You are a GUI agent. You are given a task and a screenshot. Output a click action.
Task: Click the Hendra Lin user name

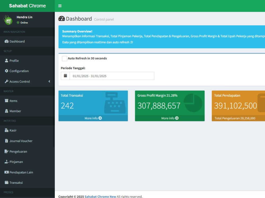(x=24, y=17)
